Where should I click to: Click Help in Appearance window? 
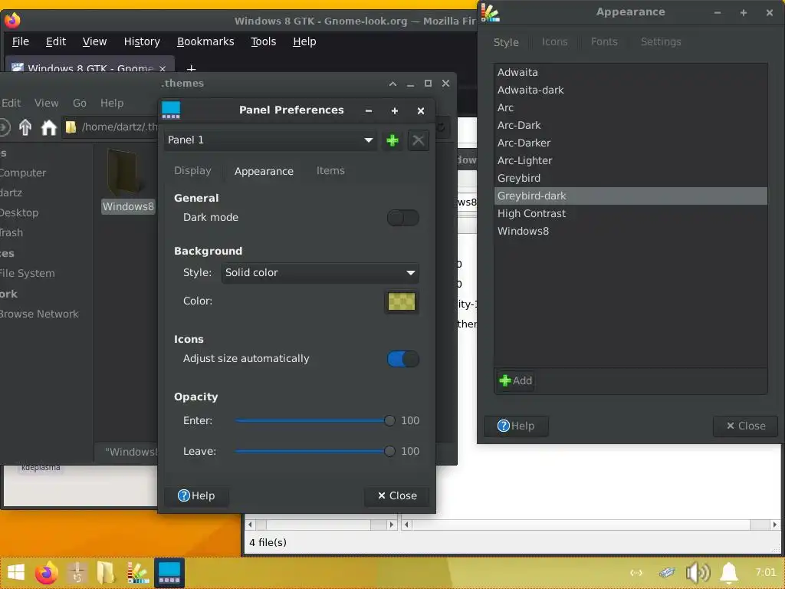point(516,426)
